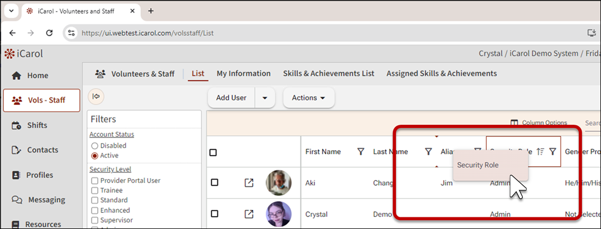Image resolution: width=601 pixels, height=229 pixels.
Task: Expand the Add User dropdown arrow
Action: point(264,98)
